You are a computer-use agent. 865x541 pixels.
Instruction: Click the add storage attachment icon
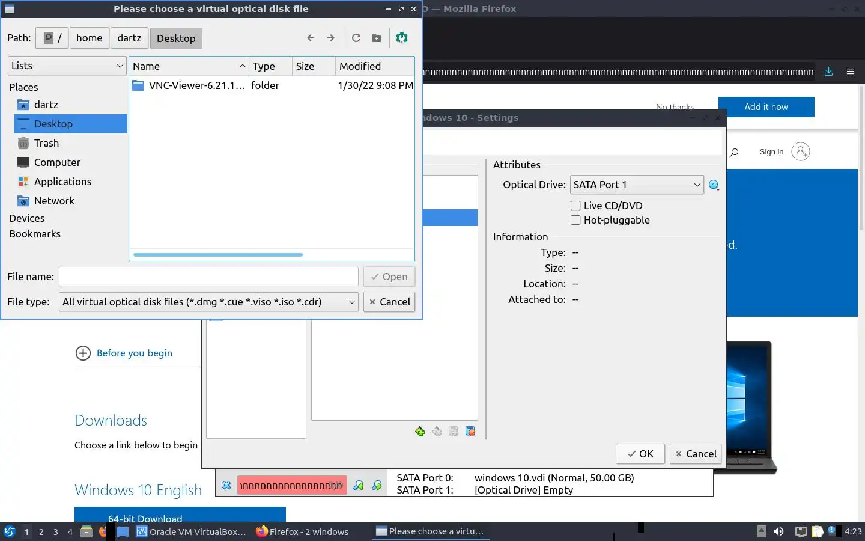coord(454,431)
